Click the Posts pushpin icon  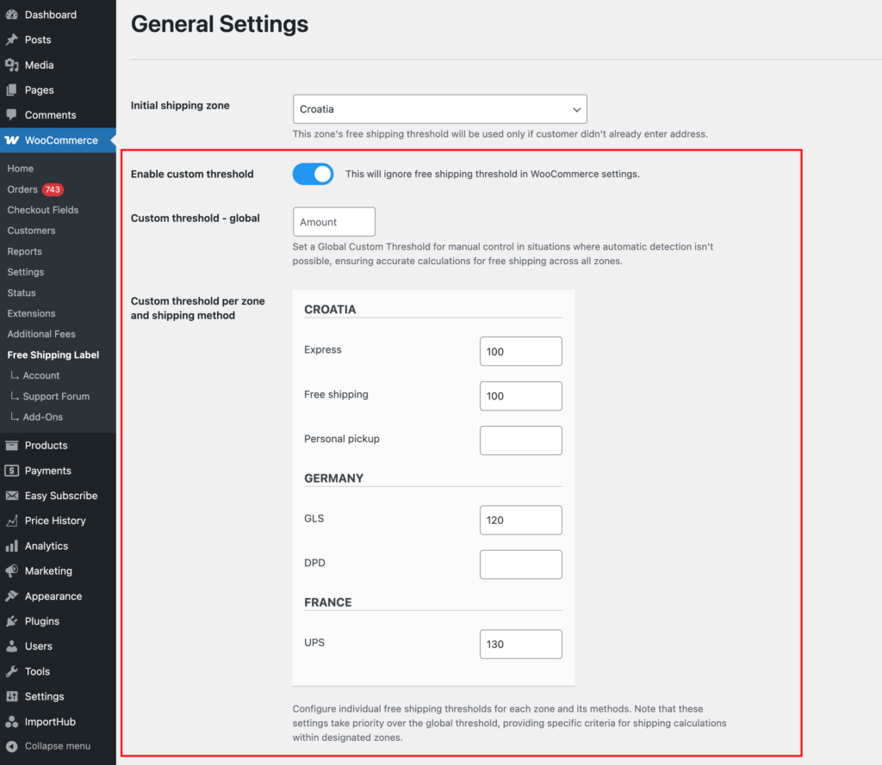[12, 40]
